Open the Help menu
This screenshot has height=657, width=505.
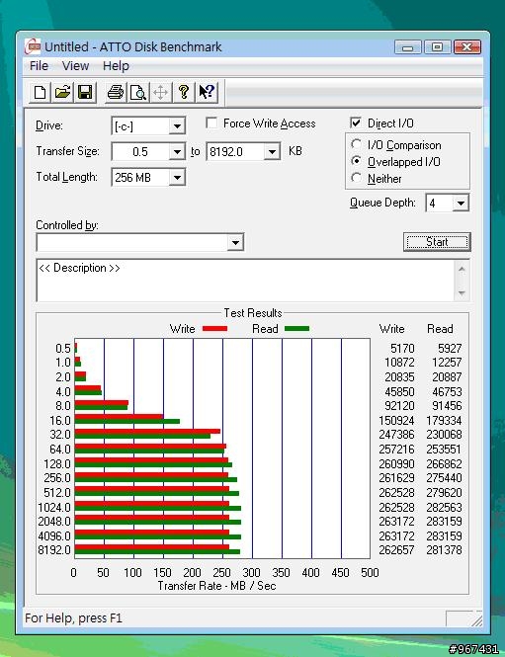click(x=116, y=66)
